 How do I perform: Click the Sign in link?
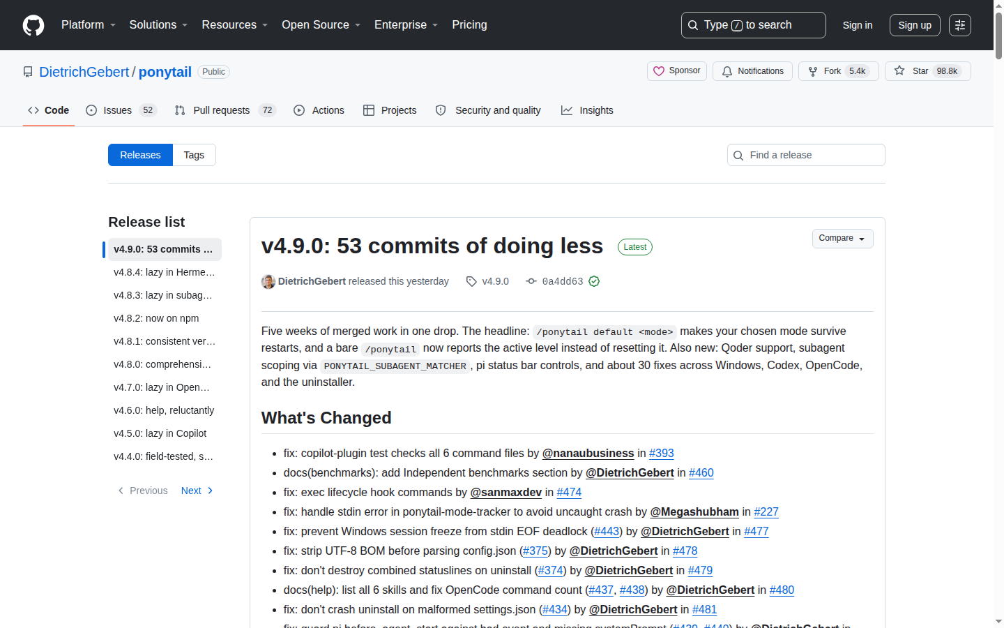pos(858,25)
